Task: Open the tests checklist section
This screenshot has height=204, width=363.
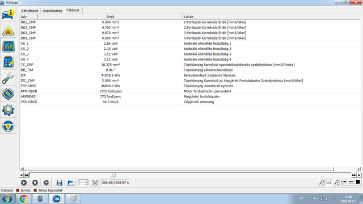Action: coord(9,62)
